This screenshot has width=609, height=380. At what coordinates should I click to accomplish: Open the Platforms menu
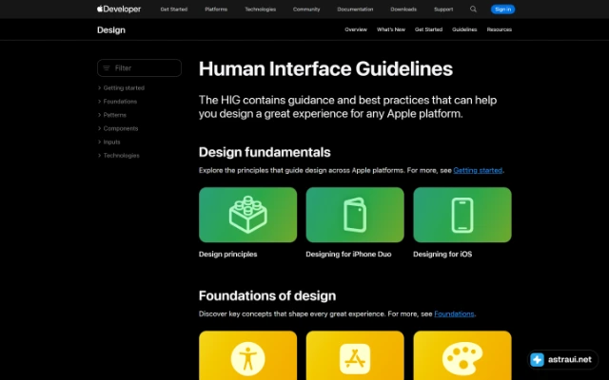pos(216,9)
